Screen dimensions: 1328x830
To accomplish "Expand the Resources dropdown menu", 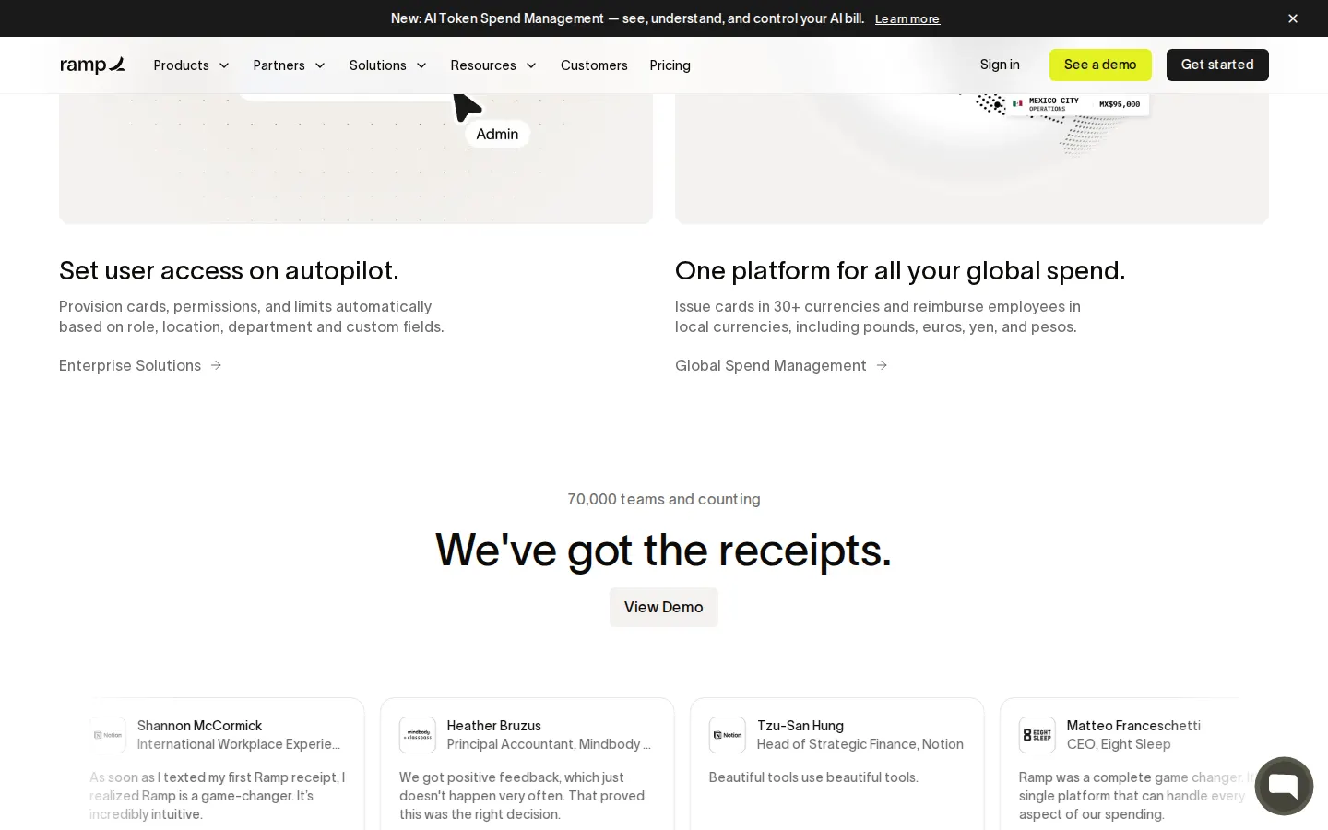I will (493, 65).
